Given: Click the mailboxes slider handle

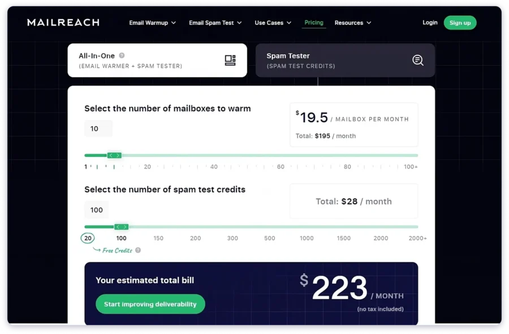Looking at the screenshot, I should tap(114, 155).
